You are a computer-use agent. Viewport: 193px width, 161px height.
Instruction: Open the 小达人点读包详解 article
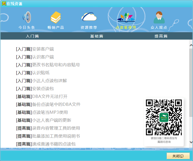point(49,81)
